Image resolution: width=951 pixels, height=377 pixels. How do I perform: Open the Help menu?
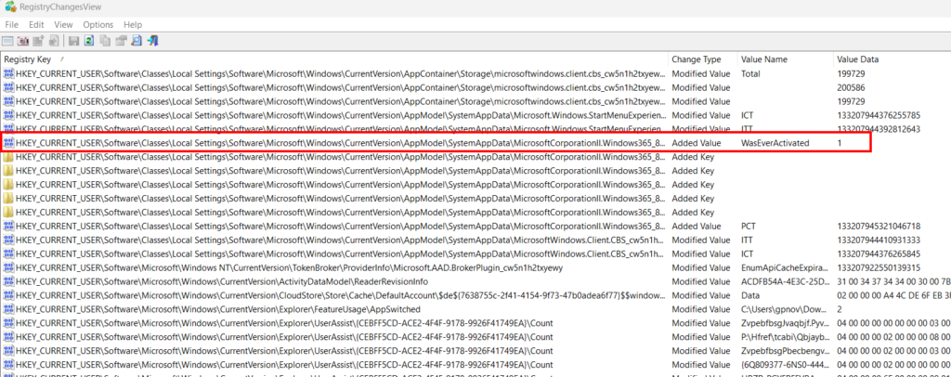click(x=133, y=24)
